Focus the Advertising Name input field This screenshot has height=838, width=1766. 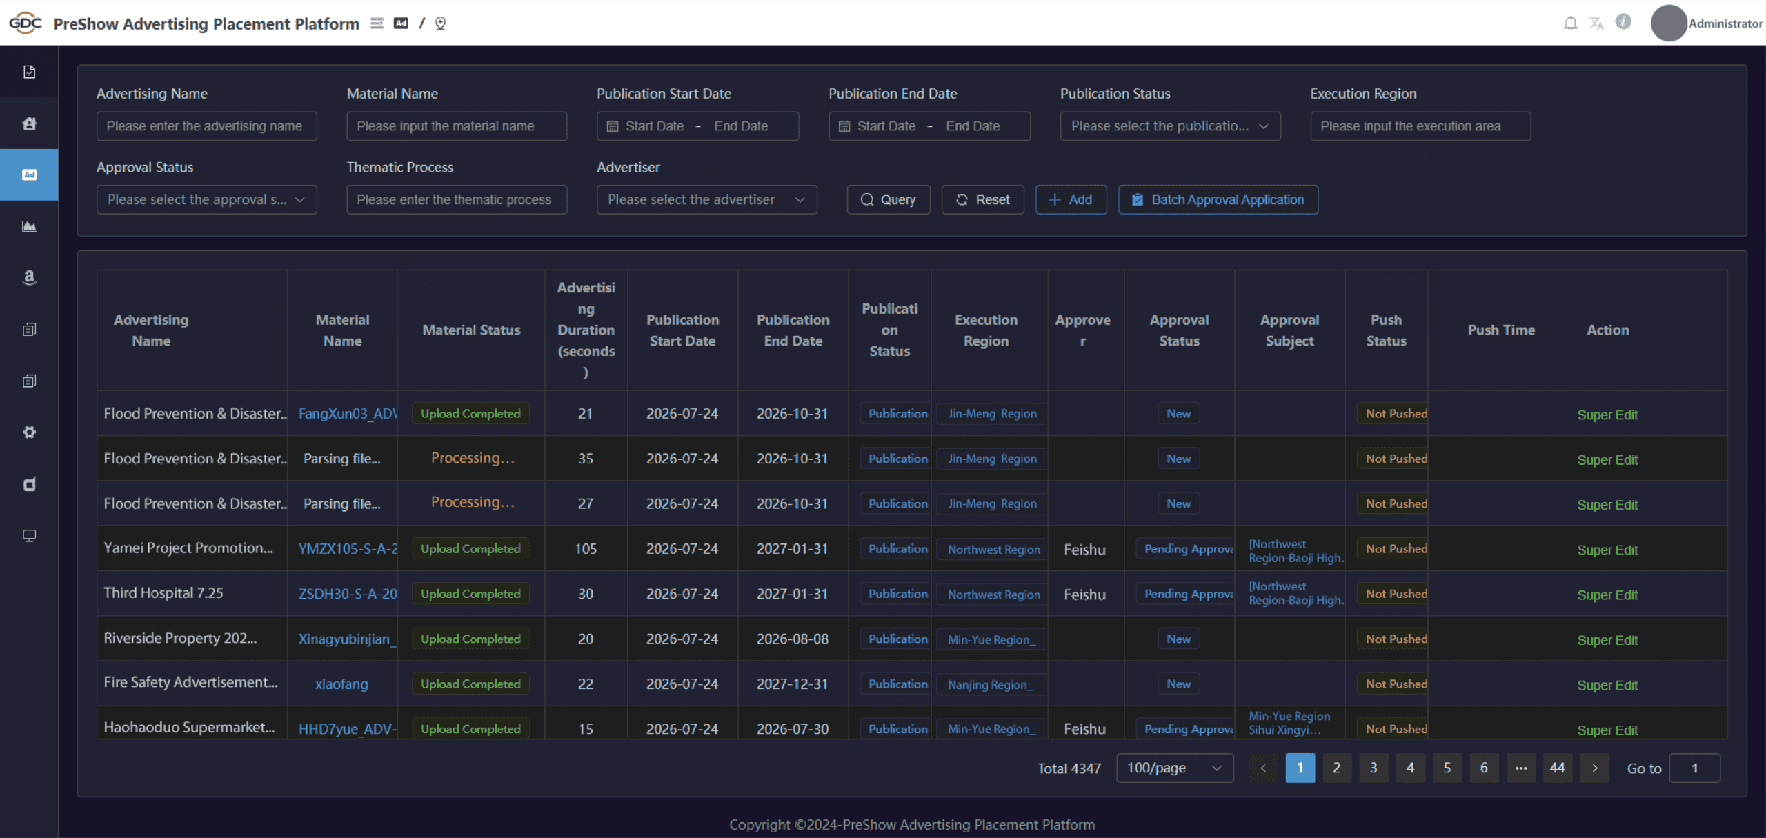tap(206, 126)
